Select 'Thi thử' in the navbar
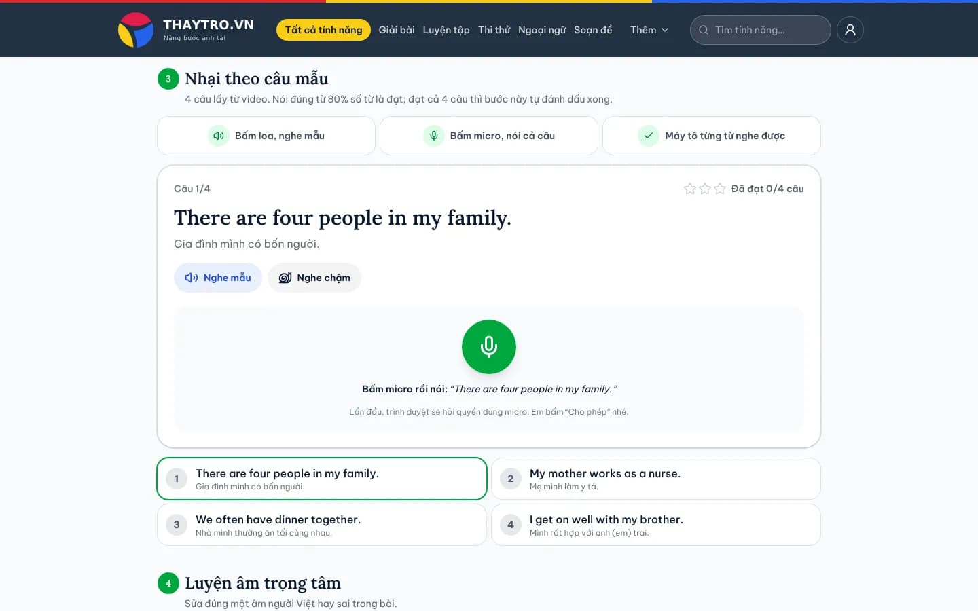Screen dimensions: 978x611 click(494, 30)
